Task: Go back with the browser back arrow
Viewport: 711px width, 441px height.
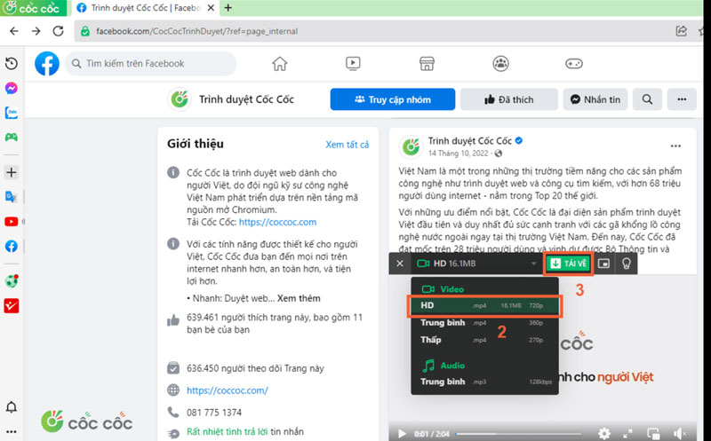Action: [14, 31]
